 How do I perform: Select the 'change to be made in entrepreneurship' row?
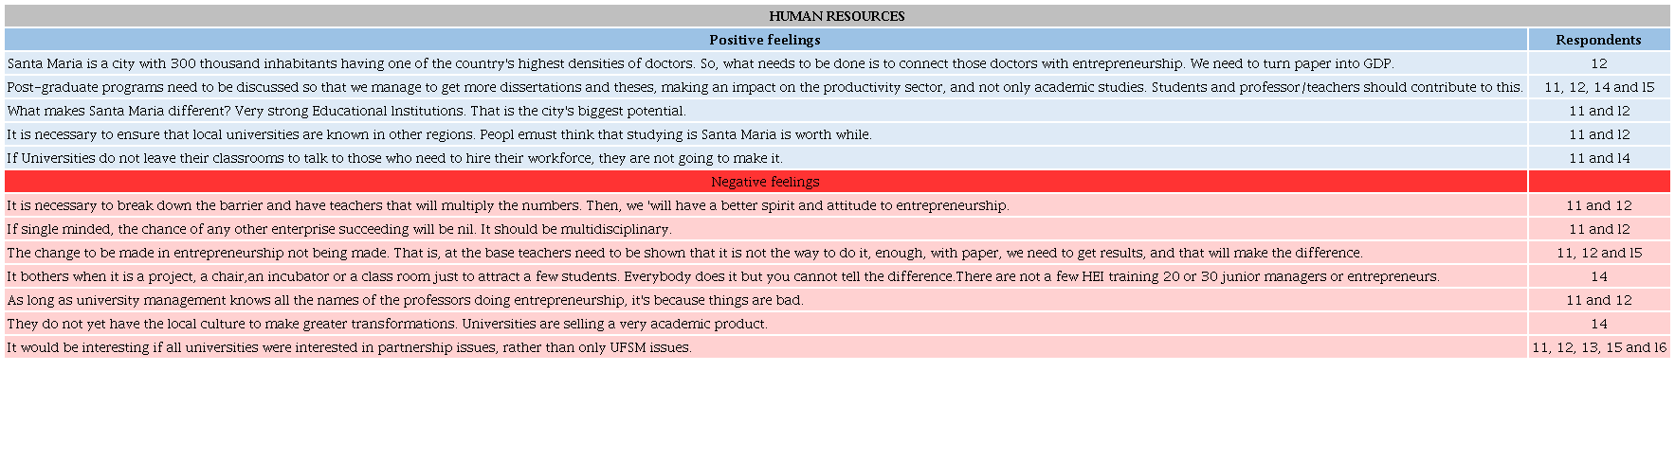(x=683, y=253)
